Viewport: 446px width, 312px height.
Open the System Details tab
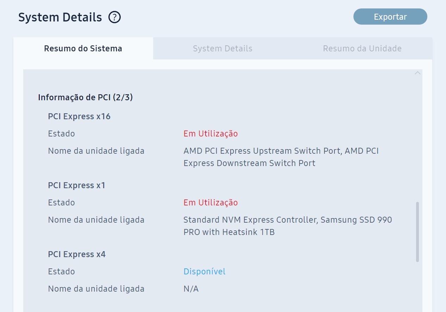tap(222, 48)
